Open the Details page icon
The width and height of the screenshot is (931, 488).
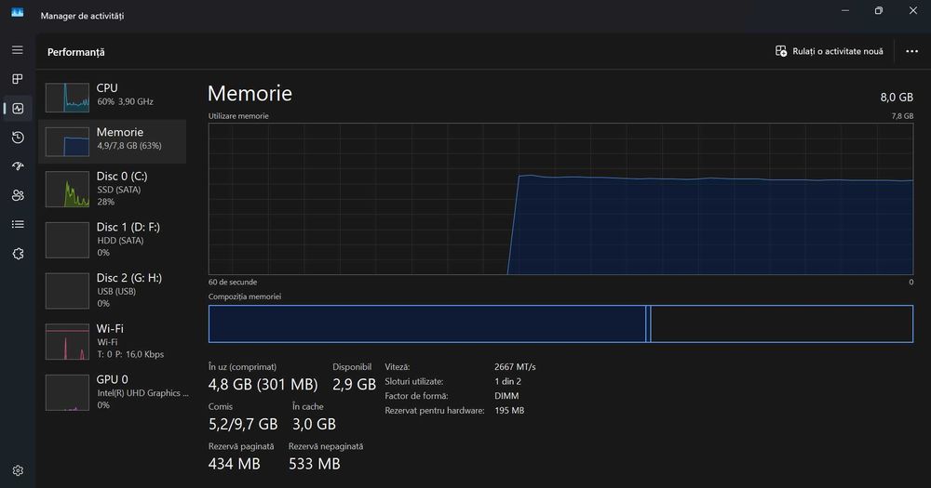18,224
